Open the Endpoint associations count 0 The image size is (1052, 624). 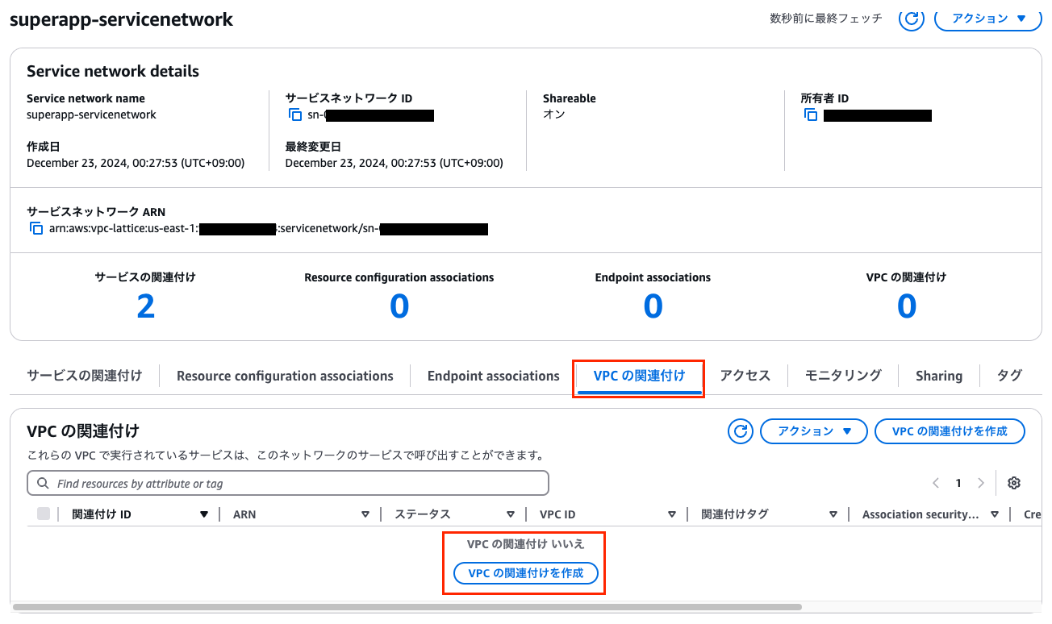[653, 306]
